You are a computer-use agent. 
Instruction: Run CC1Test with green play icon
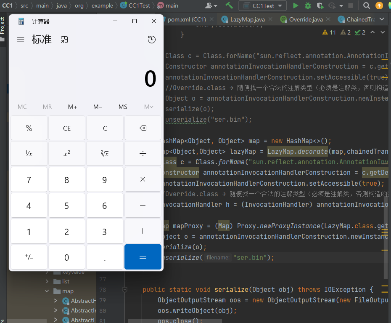click(296, 5)
